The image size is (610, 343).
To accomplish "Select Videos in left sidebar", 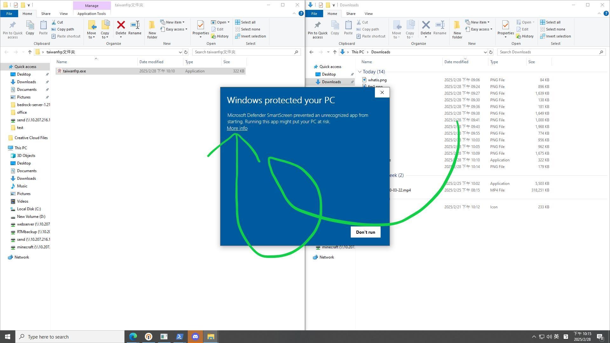I will 23,201.
